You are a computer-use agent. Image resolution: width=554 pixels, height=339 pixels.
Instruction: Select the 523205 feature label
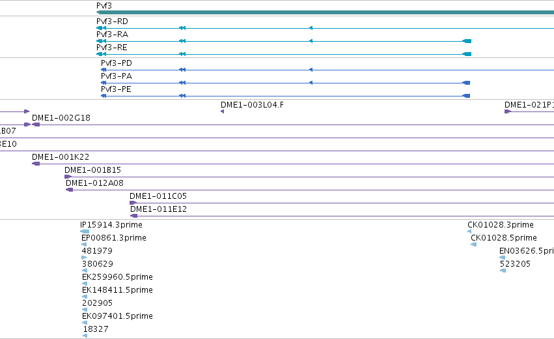(515, 264)
